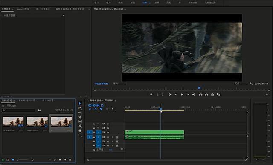This screenshot has height=165, width=273.
Task: Go to Out point in Program Monitor
Action: (x=193, y=95)
